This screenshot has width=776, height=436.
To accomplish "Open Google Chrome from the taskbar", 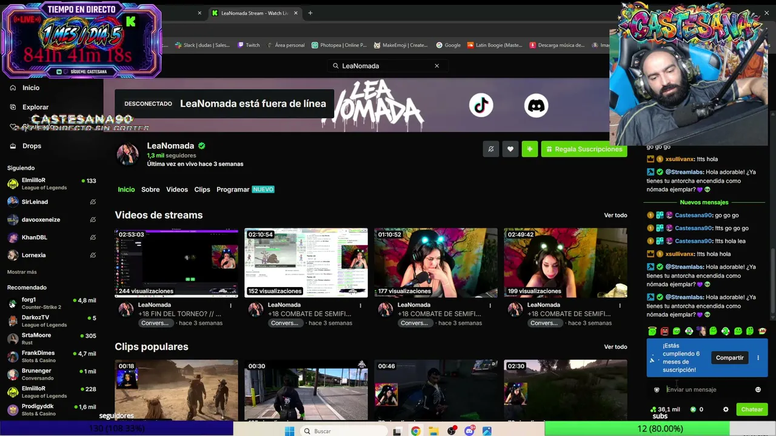I will (415, 431).
